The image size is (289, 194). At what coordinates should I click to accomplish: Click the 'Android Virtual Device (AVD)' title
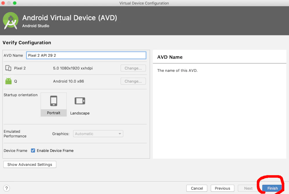point(70,18)
